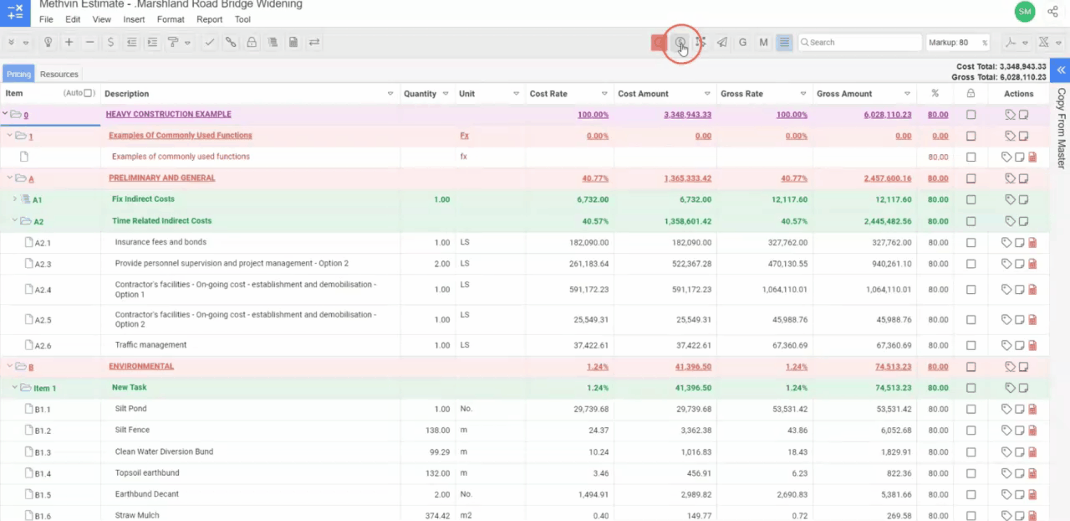Viewport: 1070px width, 521px height.
Task: Tick lock checkbox for Traffic management row
Action: [x=971, y=345]
